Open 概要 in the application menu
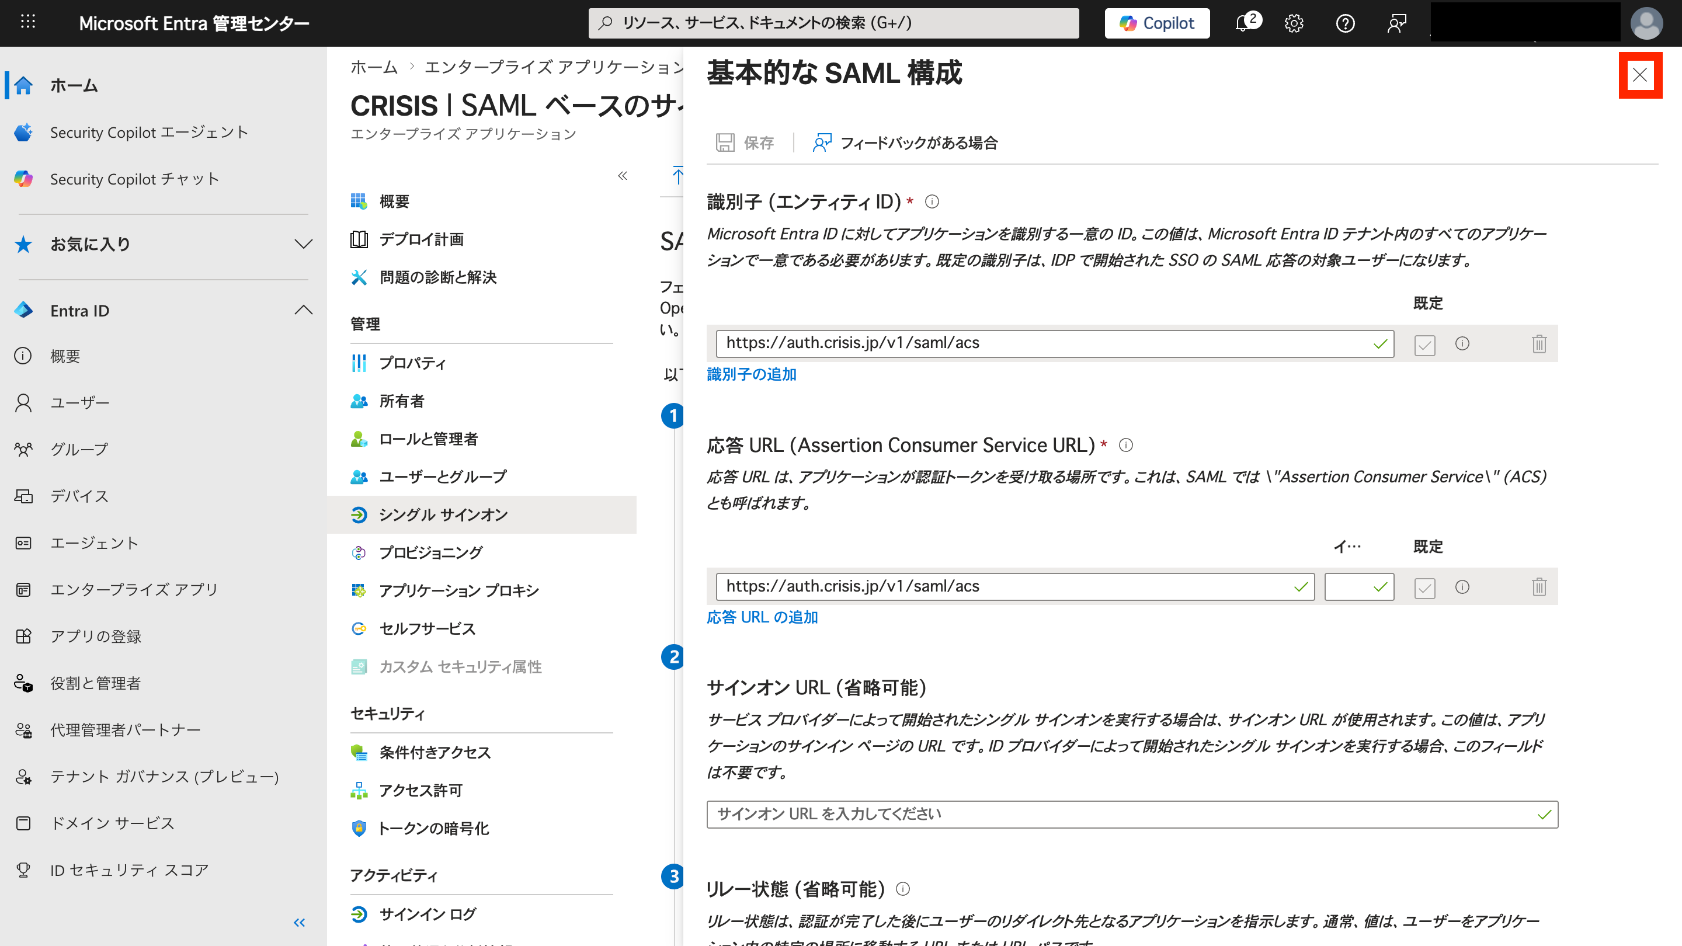 (x=482, y=201)
